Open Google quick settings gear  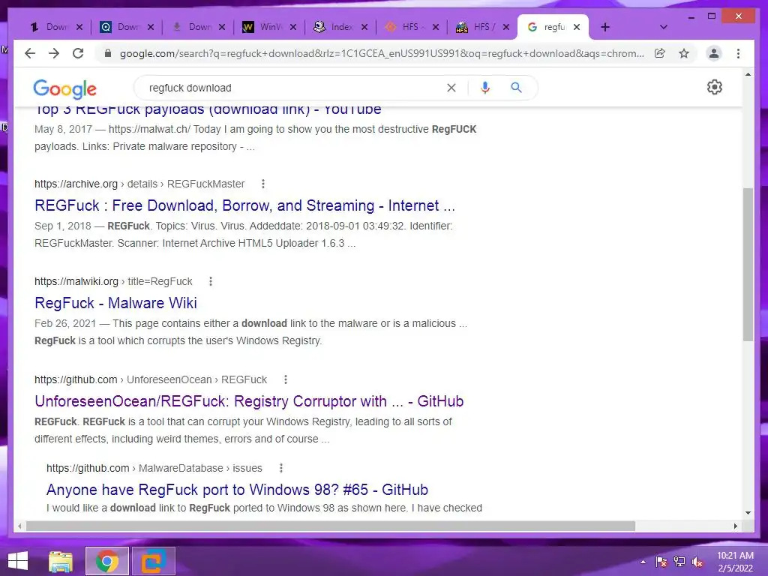[x=714, y=87]
